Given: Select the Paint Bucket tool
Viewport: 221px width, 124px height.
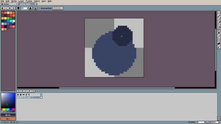Looking at the screenshot, I should [219, 33].
